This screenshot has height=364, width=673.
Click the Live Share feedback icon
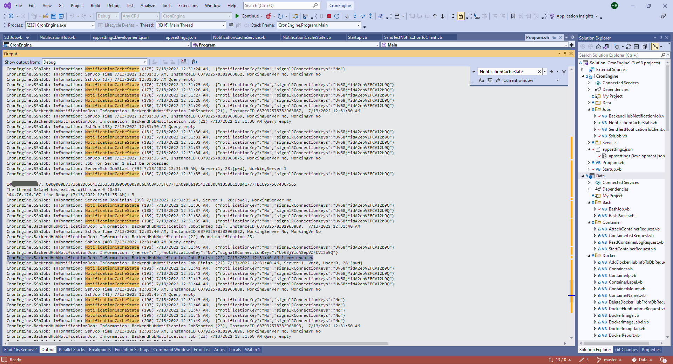tap(663, 16)
